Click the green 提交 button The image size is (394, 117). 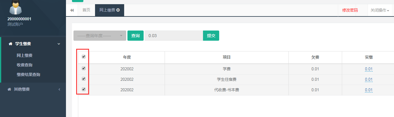point(211,36)
